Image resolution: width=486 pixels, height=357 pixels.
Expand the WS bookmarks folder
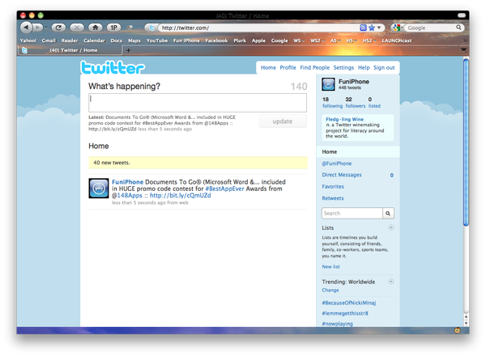(299, 40)
